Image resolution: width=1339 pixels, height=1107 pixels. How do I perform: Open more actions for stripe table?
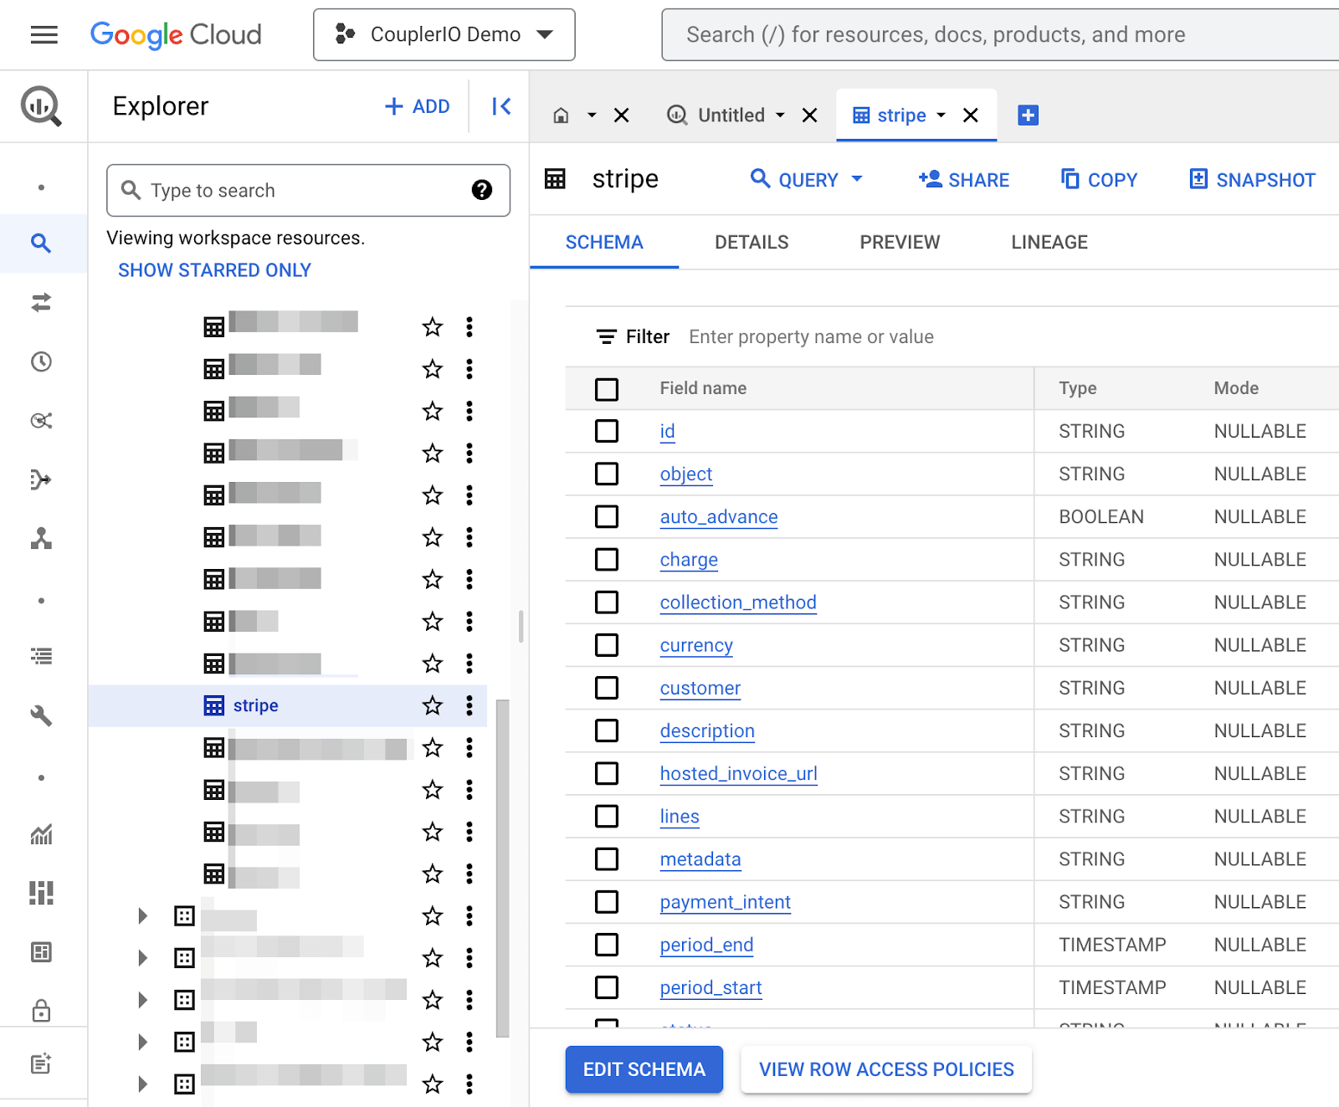[x=469, y=705]
